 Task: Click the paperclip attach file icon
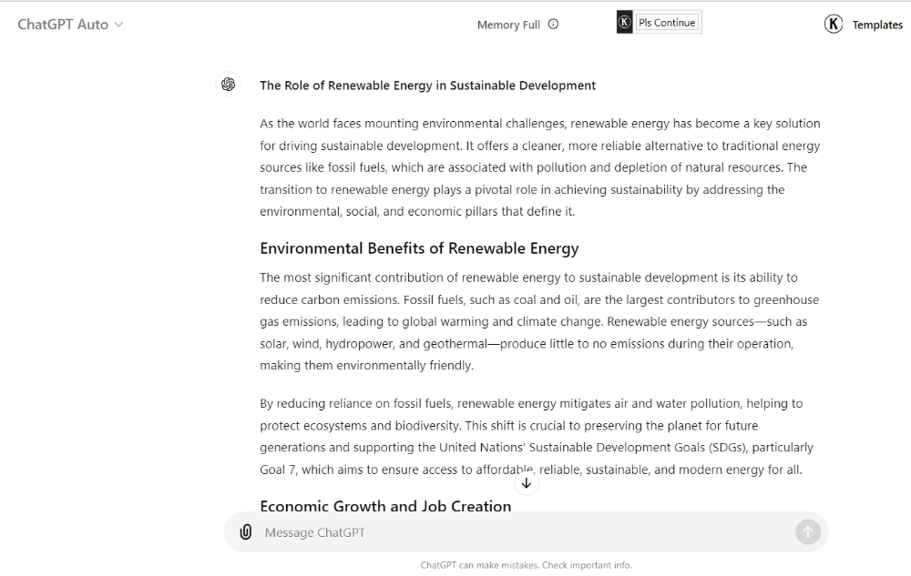[x=245, y=532]
